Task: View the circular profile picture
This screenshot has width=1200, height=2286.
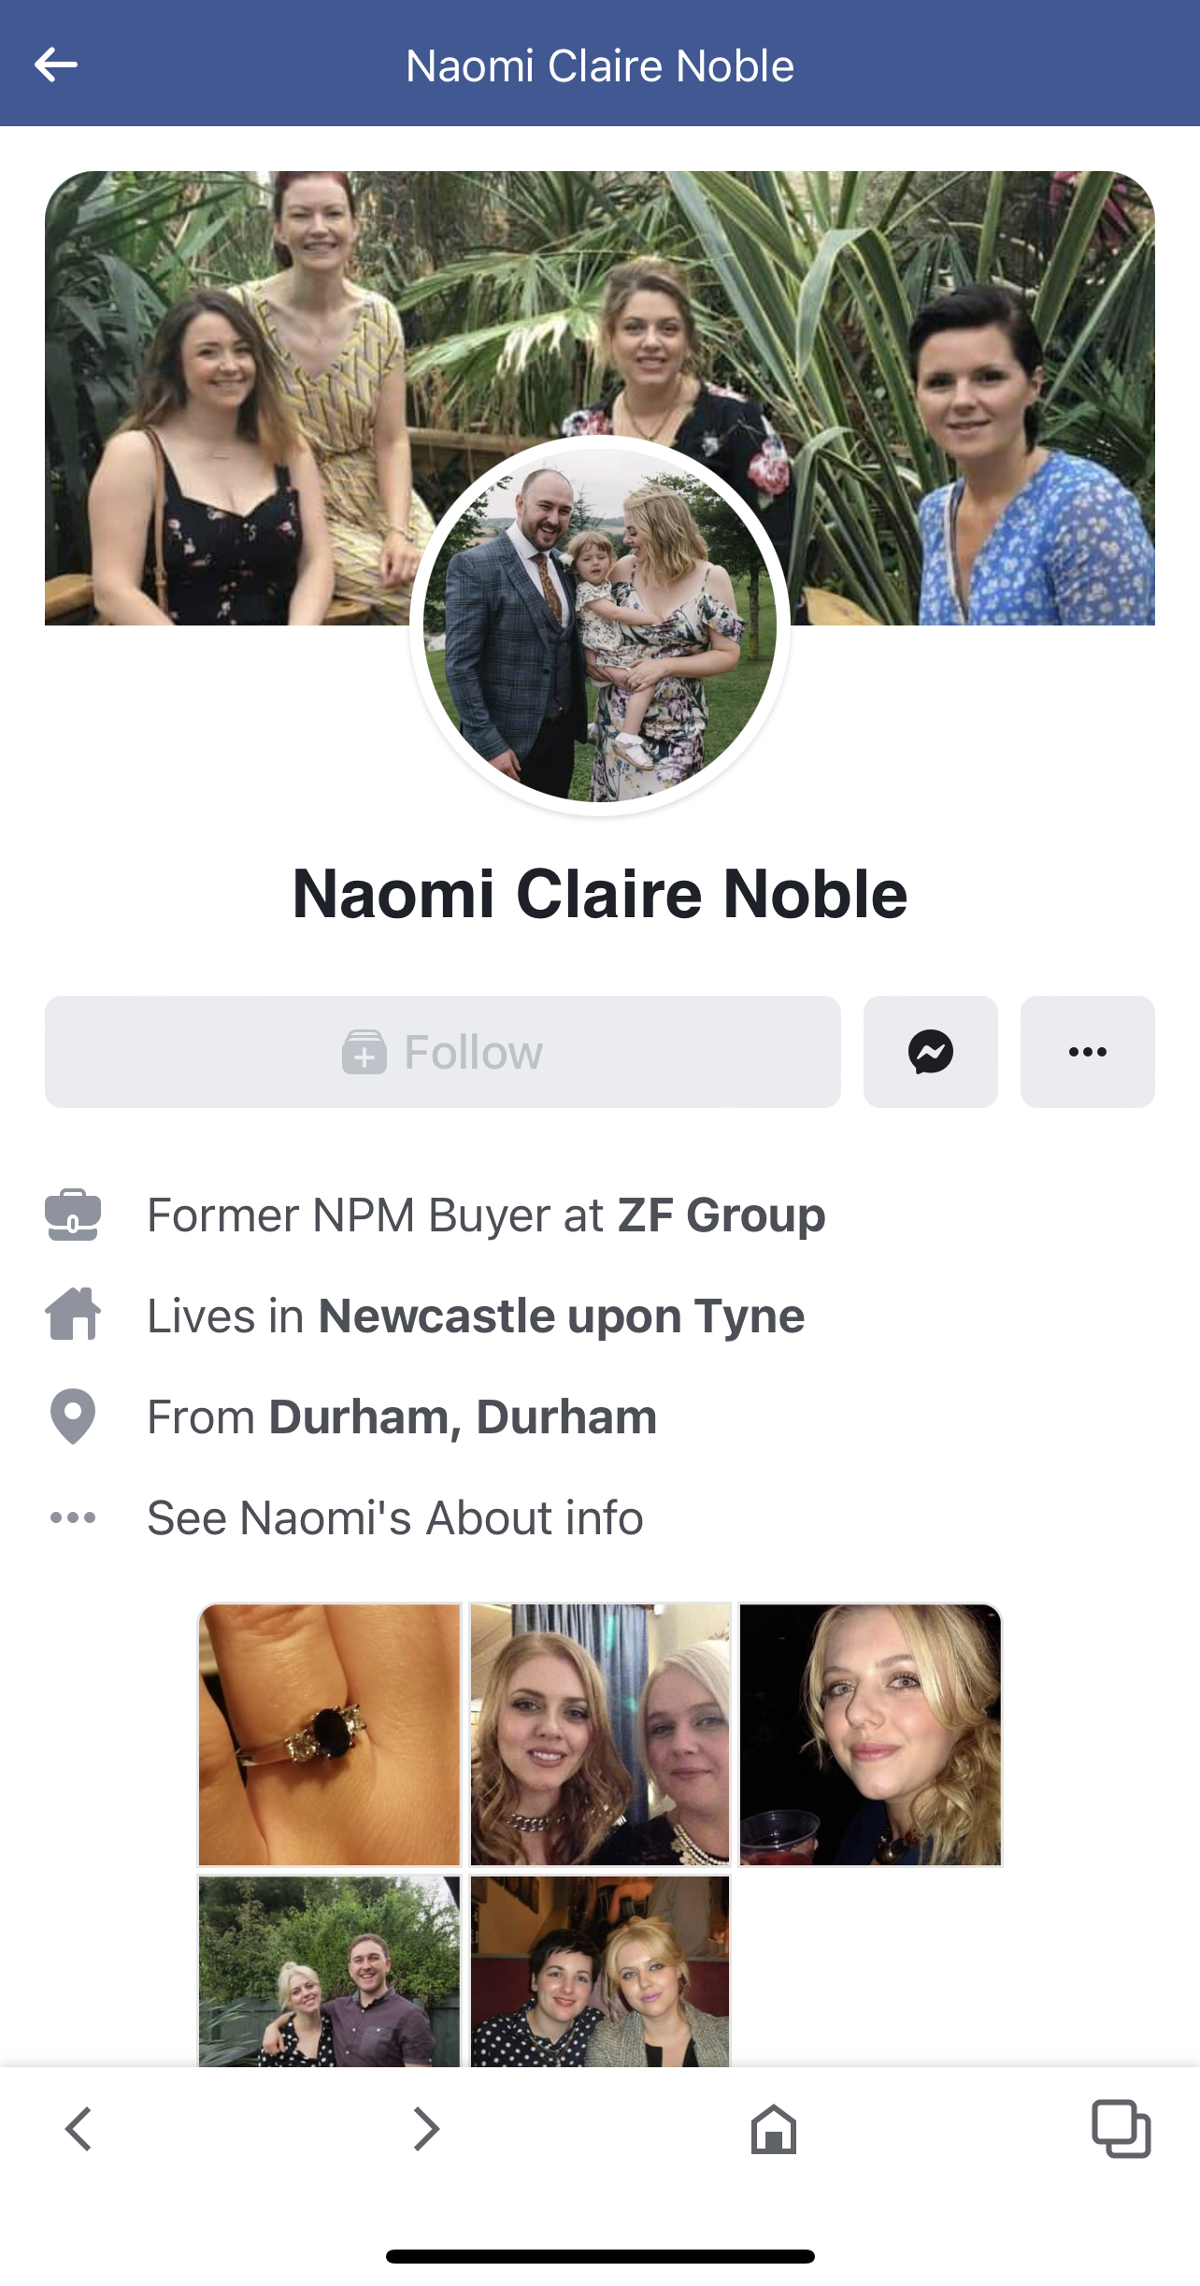Action: point(600,625)
